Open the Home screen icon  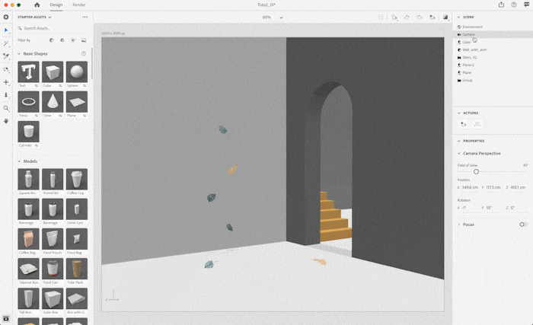click(x=37, y=5)
